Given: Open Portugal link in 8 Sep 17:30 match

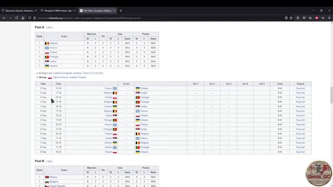Looking at the screenshot, I should pos(145,148).
